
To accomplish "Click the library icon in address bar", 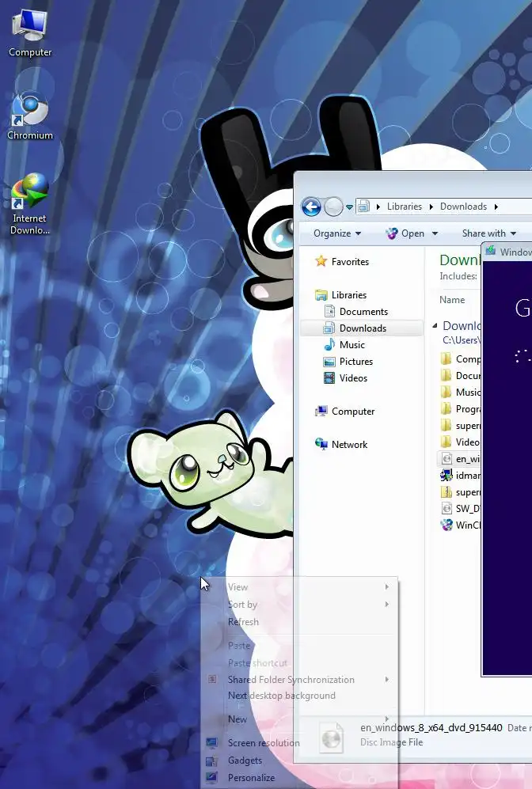I will pyautogui.click(x=363, y=207).
